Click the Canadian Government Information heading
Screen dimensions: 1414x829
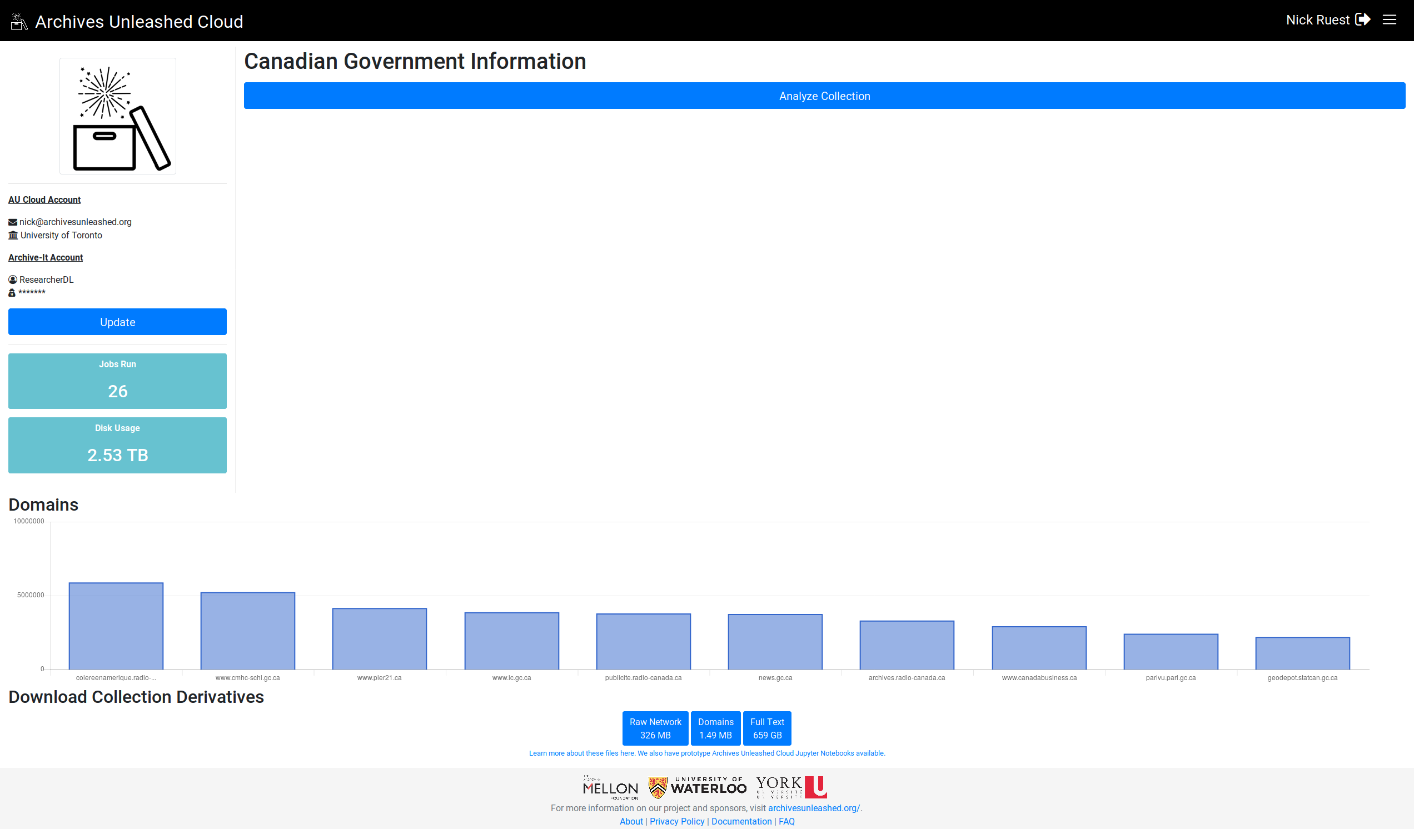[415, 61]
